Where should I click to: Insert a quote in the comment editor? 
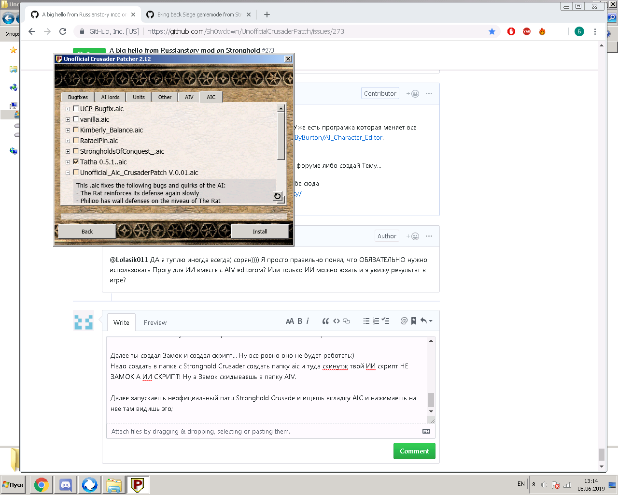pos(325,321)
